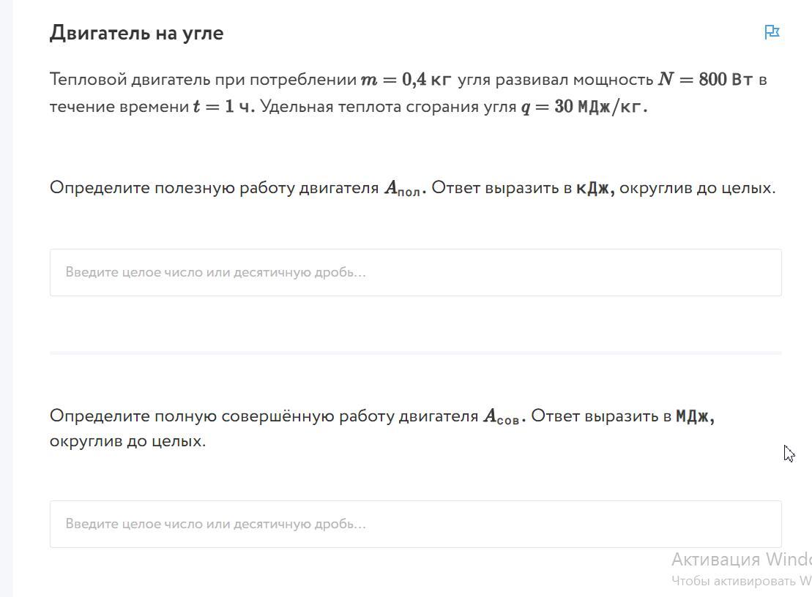Click the divider line between the questions

point(415,353)
